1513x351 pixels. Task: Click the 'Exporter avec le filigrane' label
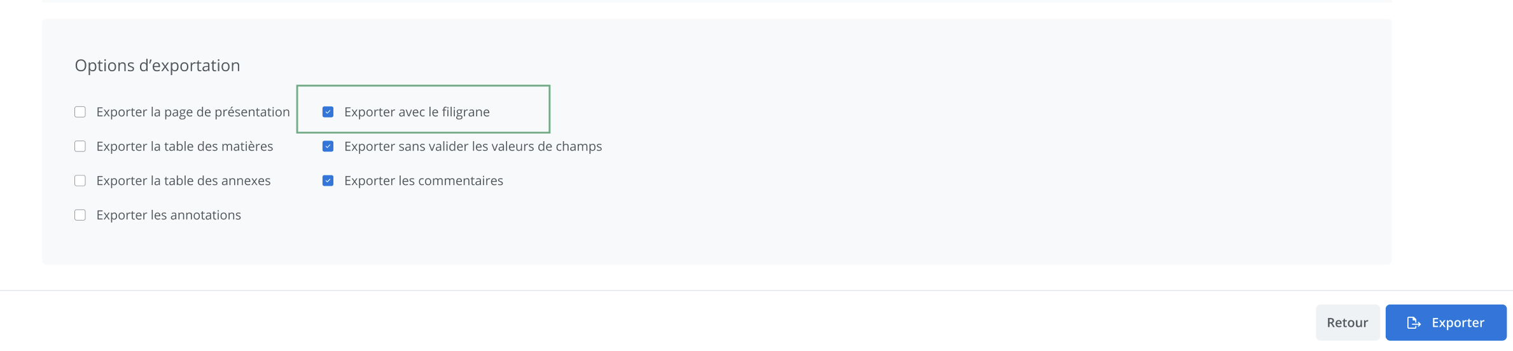417,112
